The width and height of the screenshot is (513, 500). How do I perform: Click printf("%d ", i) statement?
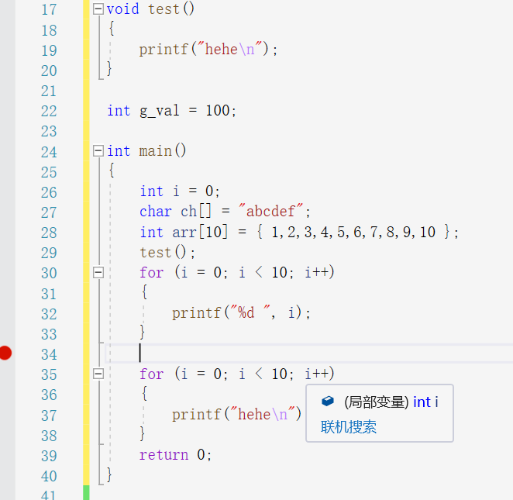tap(241, 313)
